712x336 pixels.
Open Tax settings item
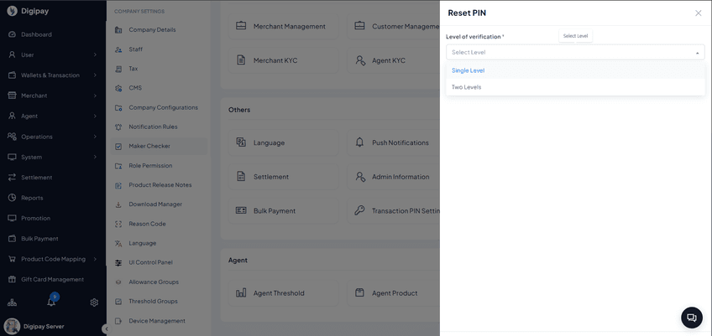159,69
